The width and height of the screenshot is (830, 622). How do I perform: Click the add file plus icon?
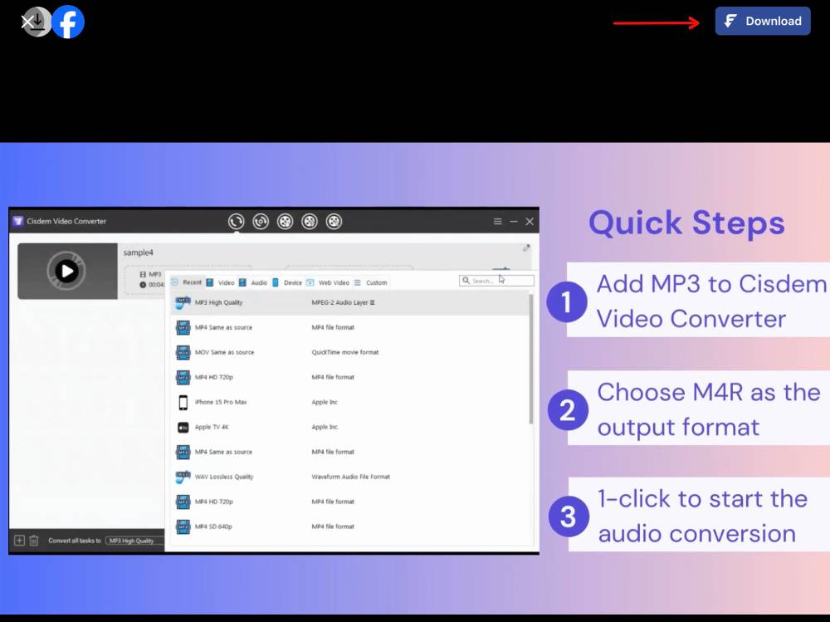pyautogui.click(x=20, y=541)
